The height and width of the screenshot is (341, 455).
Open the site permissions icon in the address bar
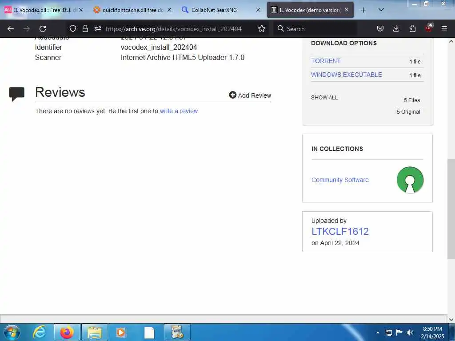coord(98,28)
